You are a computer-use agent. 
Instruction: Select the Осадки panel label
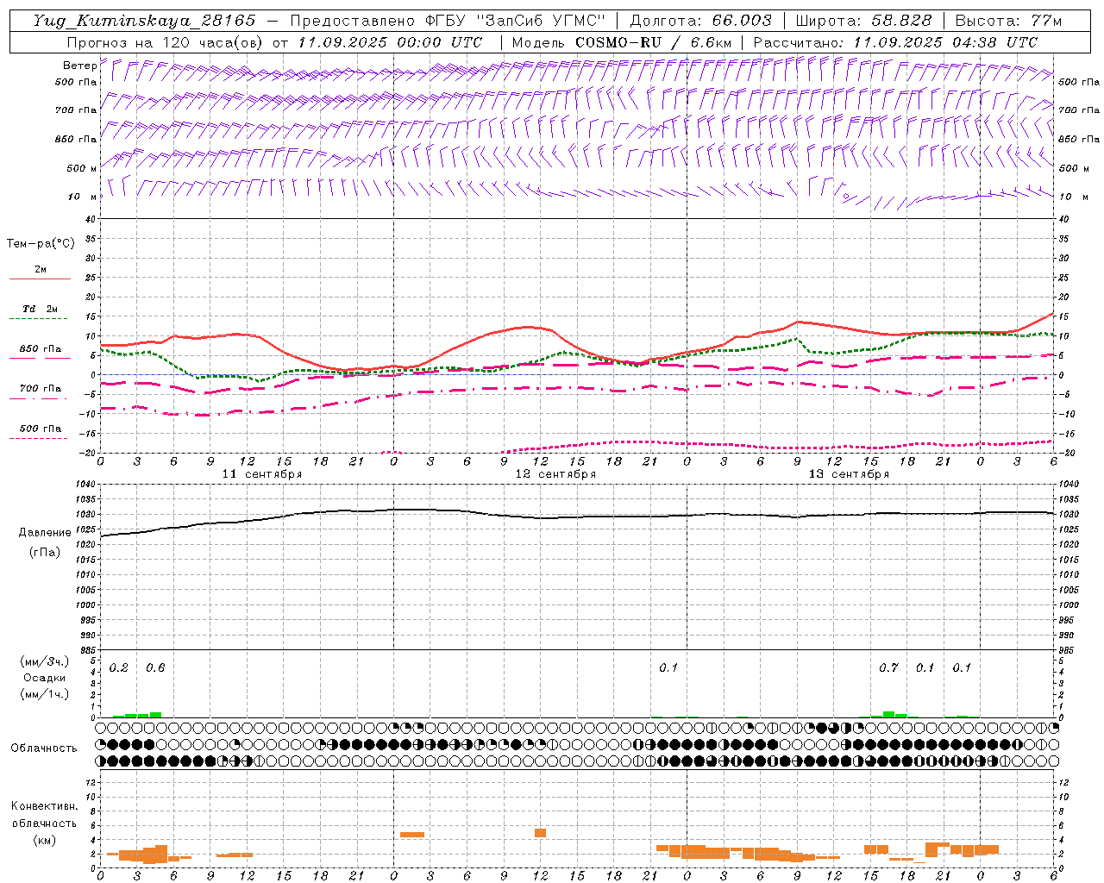45,678
